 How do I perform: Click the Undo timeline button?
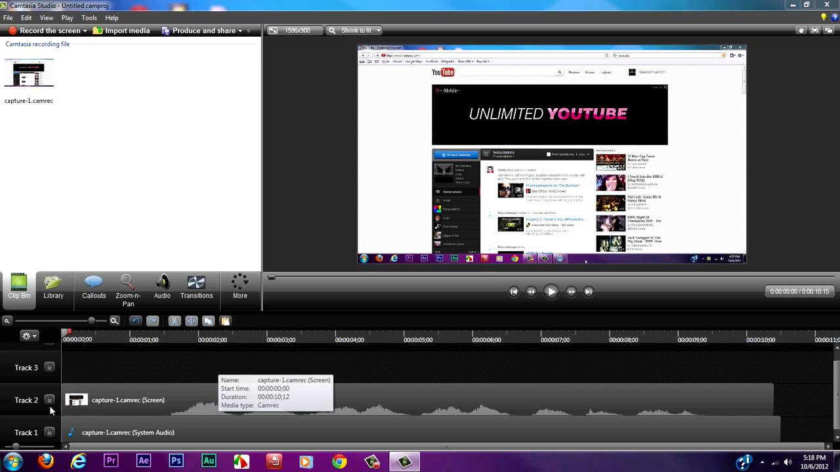[x=135, y=321]
